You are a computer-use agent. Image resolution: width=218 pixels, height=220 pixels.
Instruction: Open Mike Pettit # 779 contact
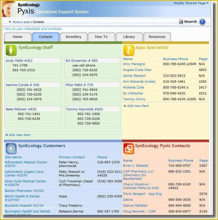[79, 85]
